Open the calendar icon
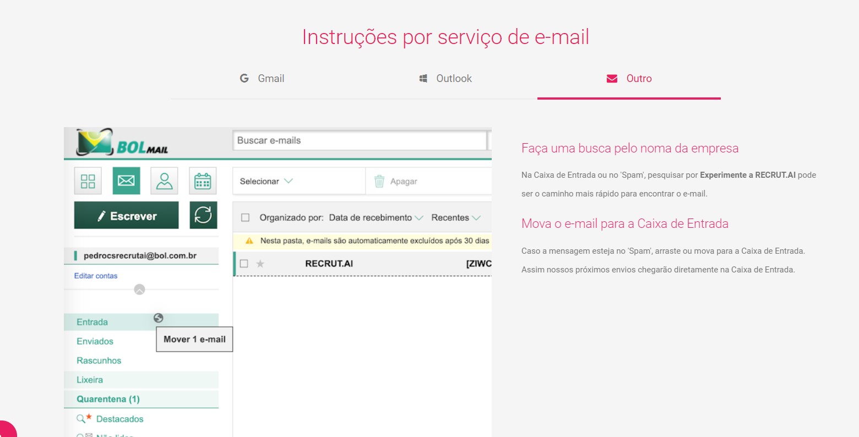 (203, 181)
